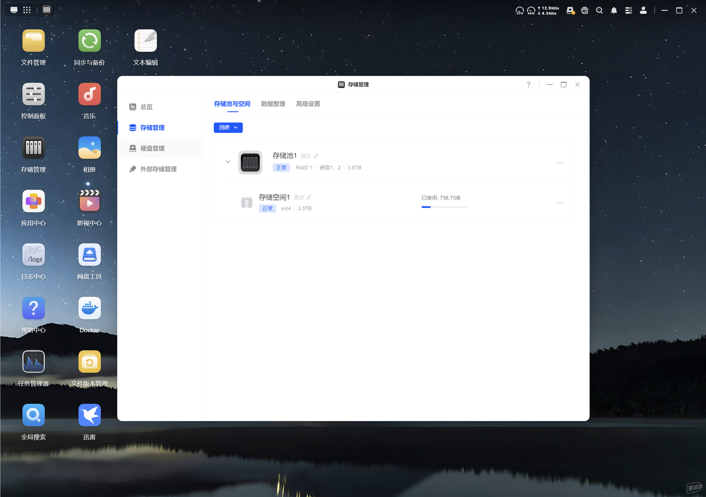Click the 已使用: 738.7GB text
706x497 pixels.
coord(440,198)
